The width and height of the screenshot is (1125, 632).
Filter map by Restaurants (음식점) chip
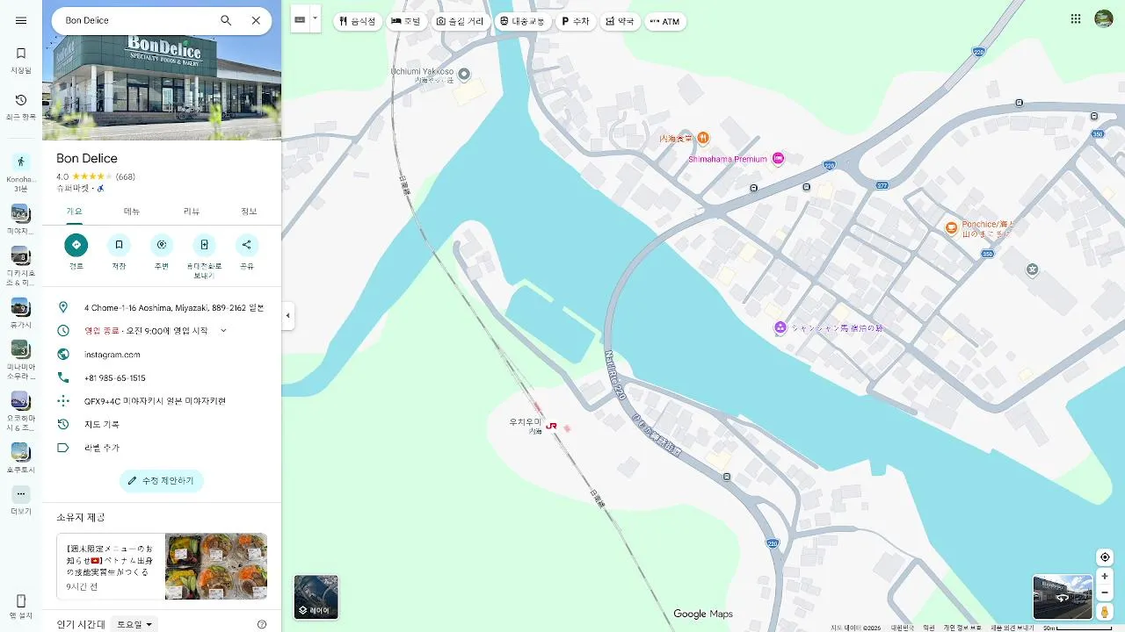[358, 21]
